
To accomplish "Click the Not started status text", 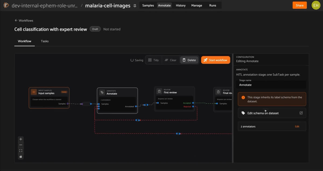I will tap(112, 29).
